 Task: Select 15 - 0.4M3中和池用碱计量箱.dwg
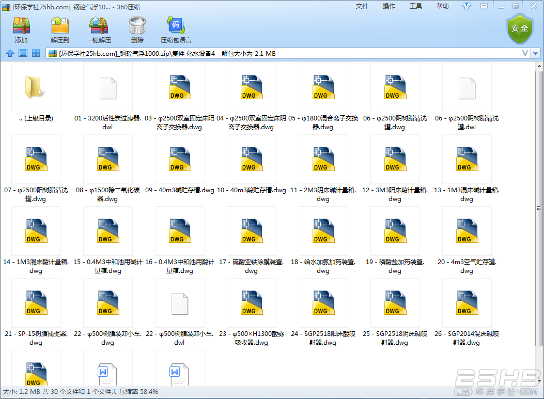[107, 240]
